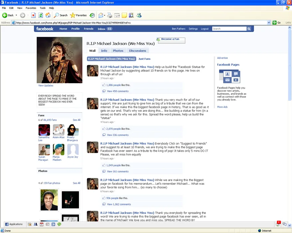Click the blue double-arrow bookmark icon
The image size is (292, 233).
click(53, 224)
